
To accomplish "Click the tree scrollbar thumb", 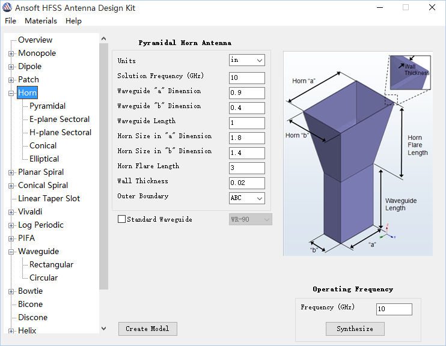I will click(104, 166).
